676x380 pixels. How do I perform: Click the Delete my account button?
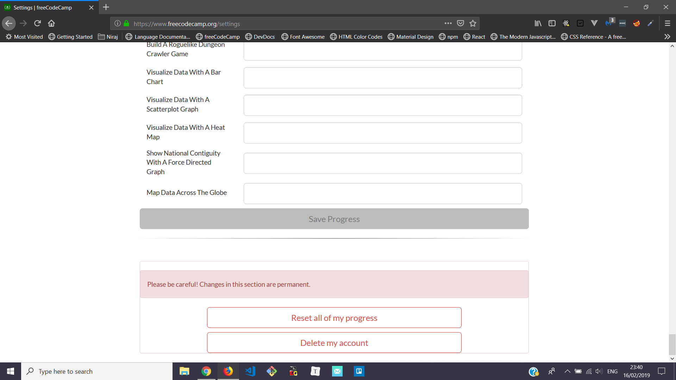coord(334,343)
